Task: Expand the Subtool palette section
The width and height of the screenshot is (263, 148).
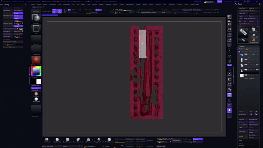Action: tap(242, 46)
